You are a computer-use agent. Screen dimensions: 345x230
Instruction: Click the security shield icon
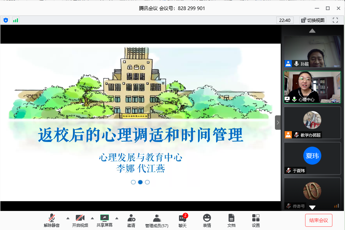pos(6,20)
